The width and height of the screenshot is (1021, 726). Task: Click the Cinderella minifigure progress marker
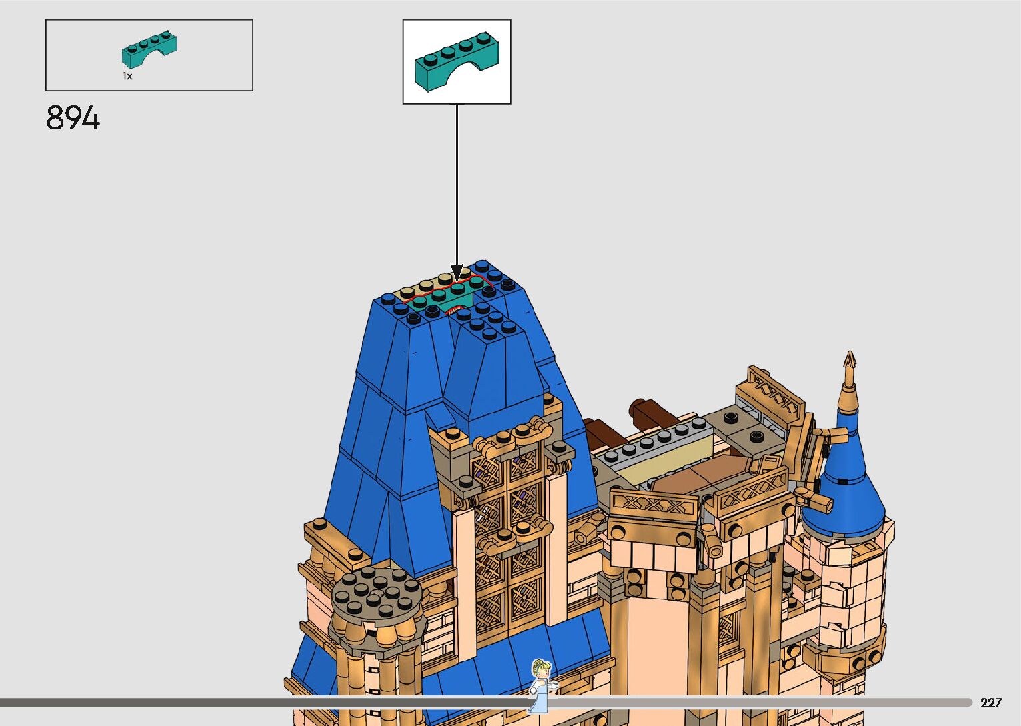[x=539, y=685]
